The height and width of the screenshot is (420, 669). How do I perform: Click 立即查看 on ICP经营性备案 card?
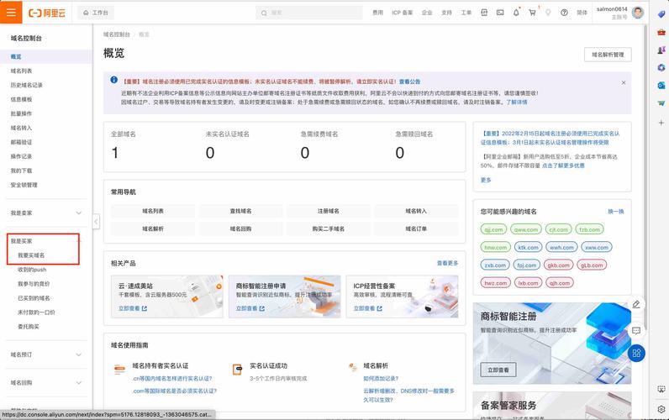368,308
